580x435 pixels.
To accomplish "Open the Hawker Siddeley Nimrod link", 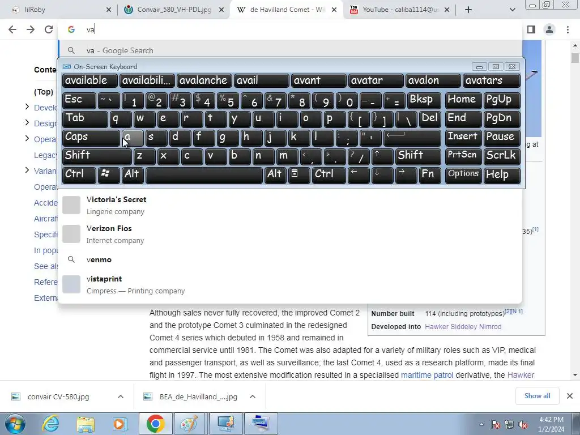I will tap(463, 327).
